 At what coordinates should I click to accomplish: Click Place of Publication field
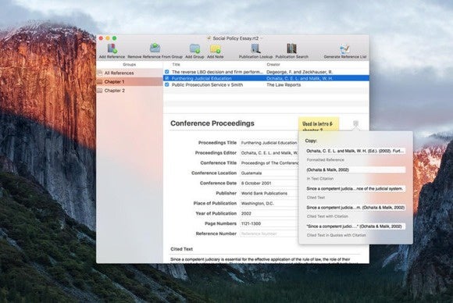pyautogui.click(x=269, y=203)
